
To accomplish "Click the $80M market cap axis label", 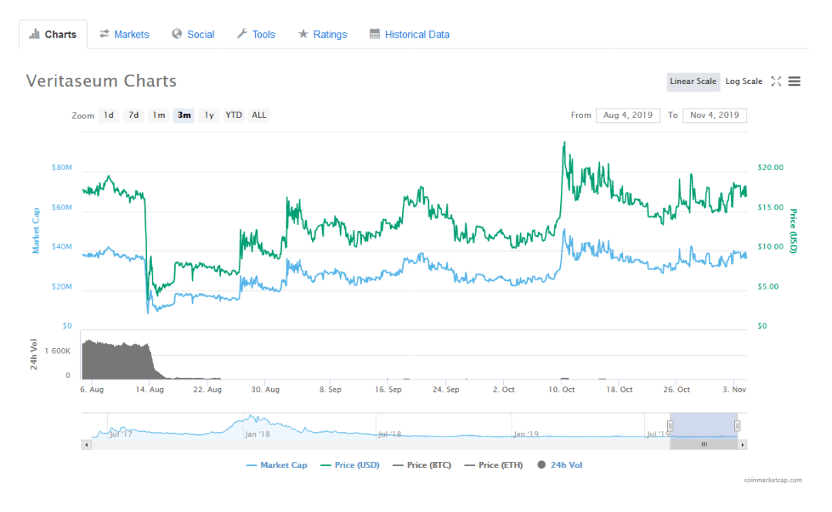I will tap(62, 168).
